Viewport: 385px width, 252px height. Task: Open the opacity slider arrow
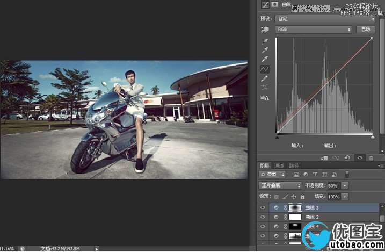pyautogui.click(x=345, y=186)
